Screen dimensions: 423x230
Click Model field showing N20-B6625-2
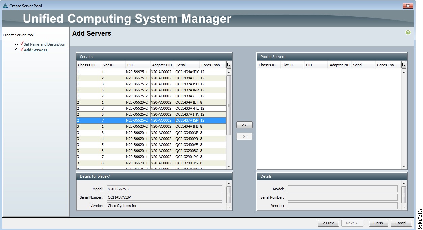click(x=164, y=189)
